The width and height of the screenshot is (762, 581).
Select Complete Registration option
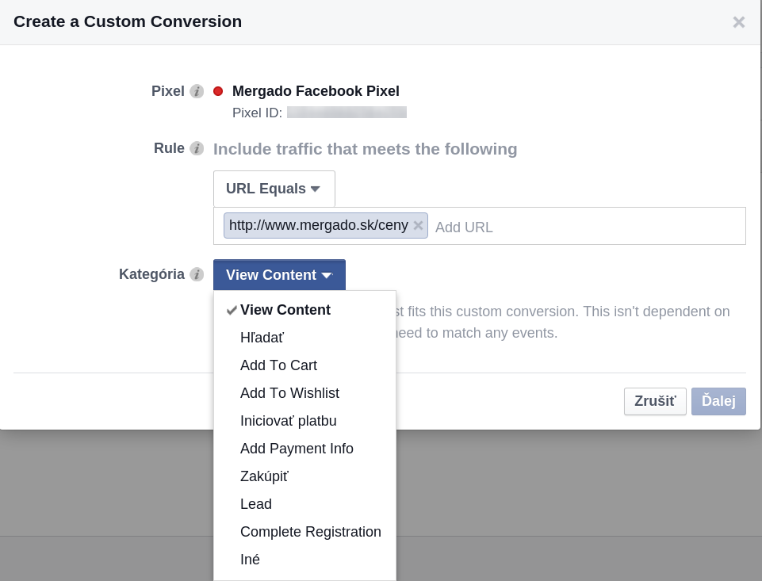click(x=310, y=532)
